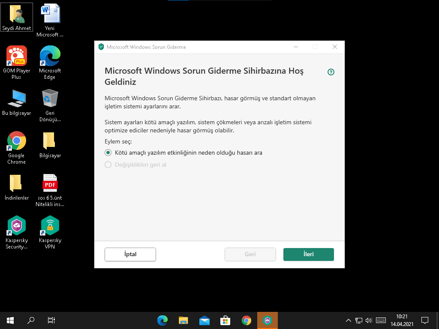Click the help question mark icon in wizard
Viewport: 439px width, 329px height.
click(x=331, y=72)
